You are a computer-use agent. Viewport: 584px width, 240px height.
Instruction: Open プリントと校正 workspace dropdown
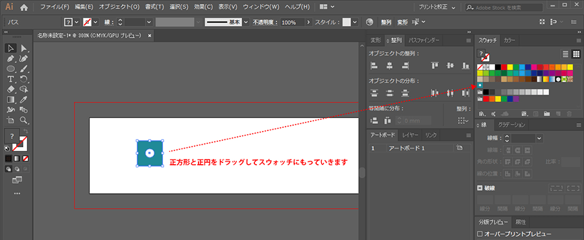[x=437, y=7]
